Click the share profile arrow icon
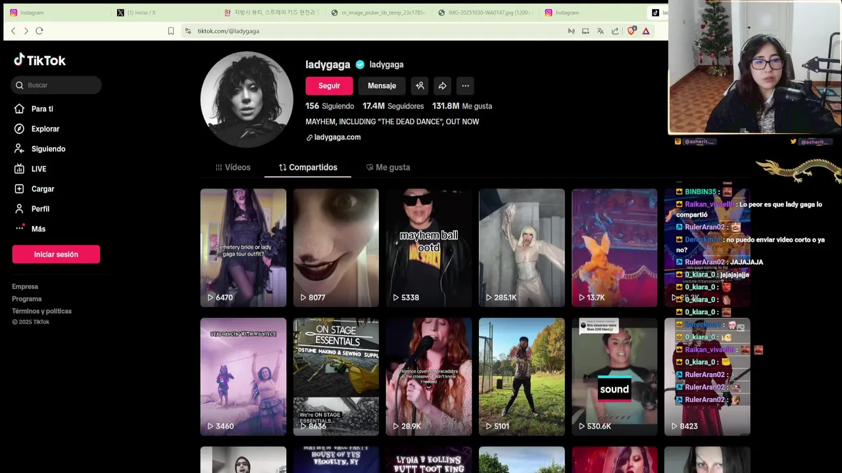The height and width of the screenshot is (473, 842). point(443,86)
